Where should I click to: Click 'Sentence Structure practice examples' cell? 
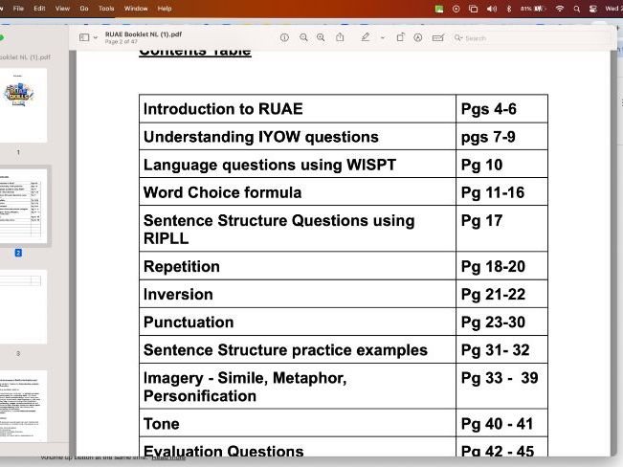coord(298,349)
